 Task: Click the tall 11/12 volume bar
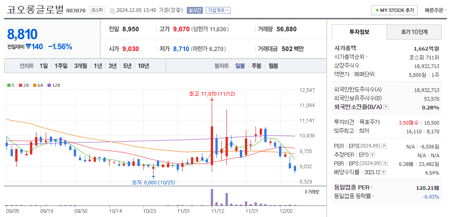coord(212,197)
